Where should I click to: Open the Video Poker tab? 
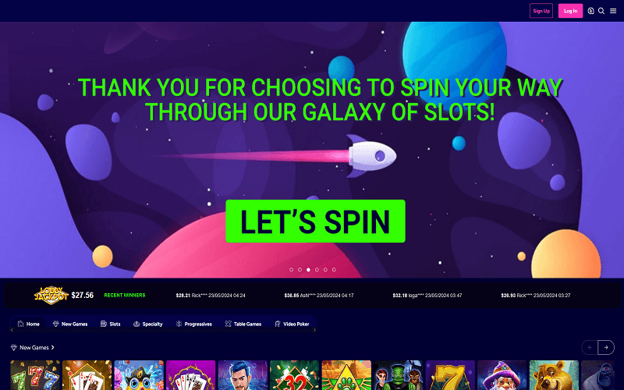292,324
